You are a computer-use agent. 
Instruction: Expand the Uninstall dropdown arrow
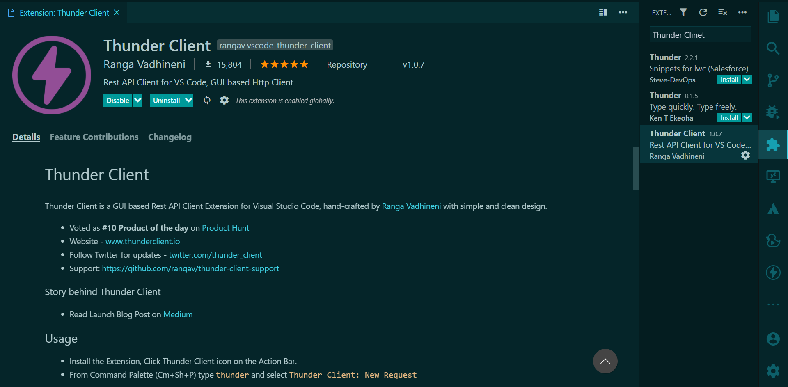188,100
